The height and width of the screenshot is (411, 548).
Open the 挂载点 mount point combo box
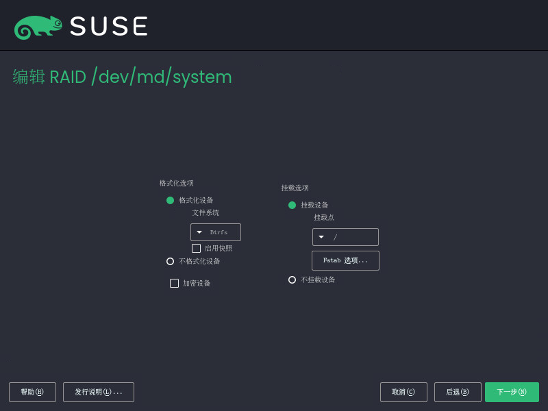pyautogui.click(x=345, y=237)
